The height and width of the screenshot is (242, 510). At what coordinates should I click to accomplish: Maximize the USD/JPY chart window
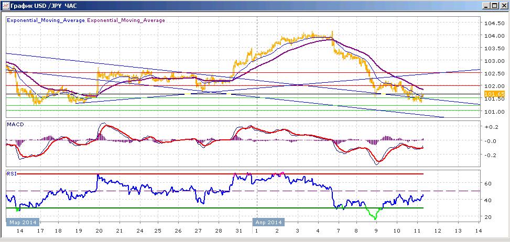click(494, 6)
